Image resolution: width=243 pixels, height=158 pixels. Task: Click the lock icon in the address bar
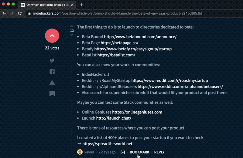29,13
